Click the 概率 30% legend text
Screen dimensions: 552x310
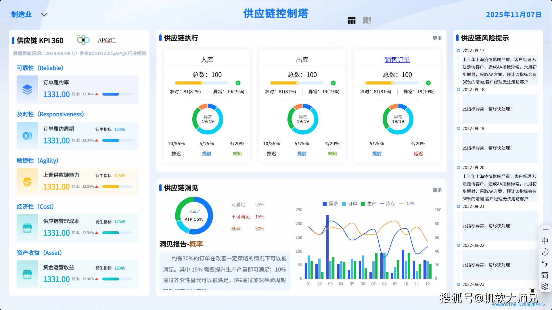[x=248, y=229]
